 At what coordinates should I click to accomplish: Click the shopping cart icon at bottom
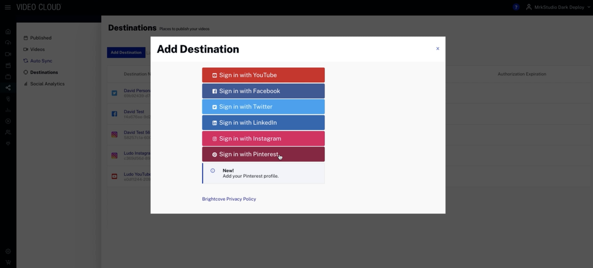point(8,262)
